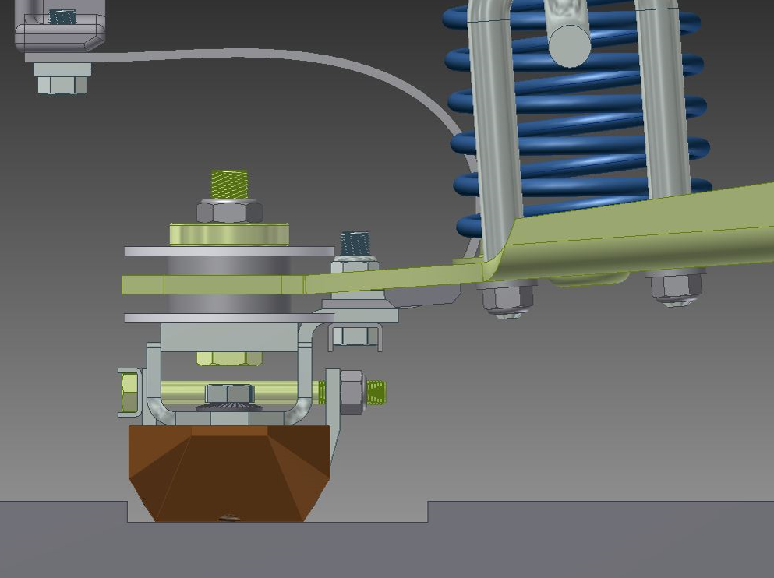Select the dark-threaded bolt beside the bushing
774x578 pixels.
tap(355, 243)
